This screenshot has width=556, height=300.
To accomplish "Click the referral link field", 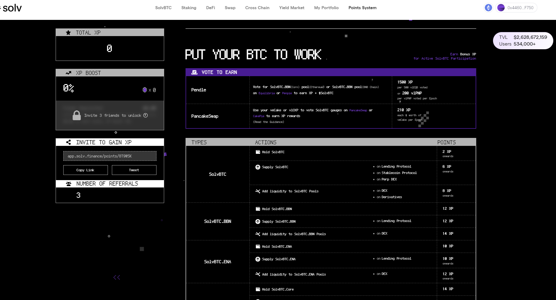I will (x=110, y=156).
